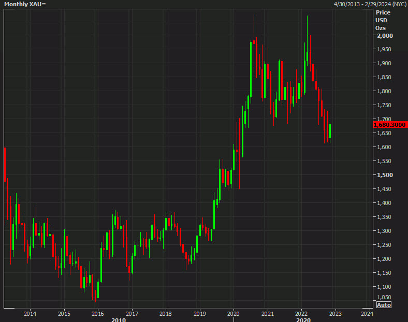Click the 2023 label on time axis
The width and height of the screenshot is (408, 322).
tap(336, 314)
